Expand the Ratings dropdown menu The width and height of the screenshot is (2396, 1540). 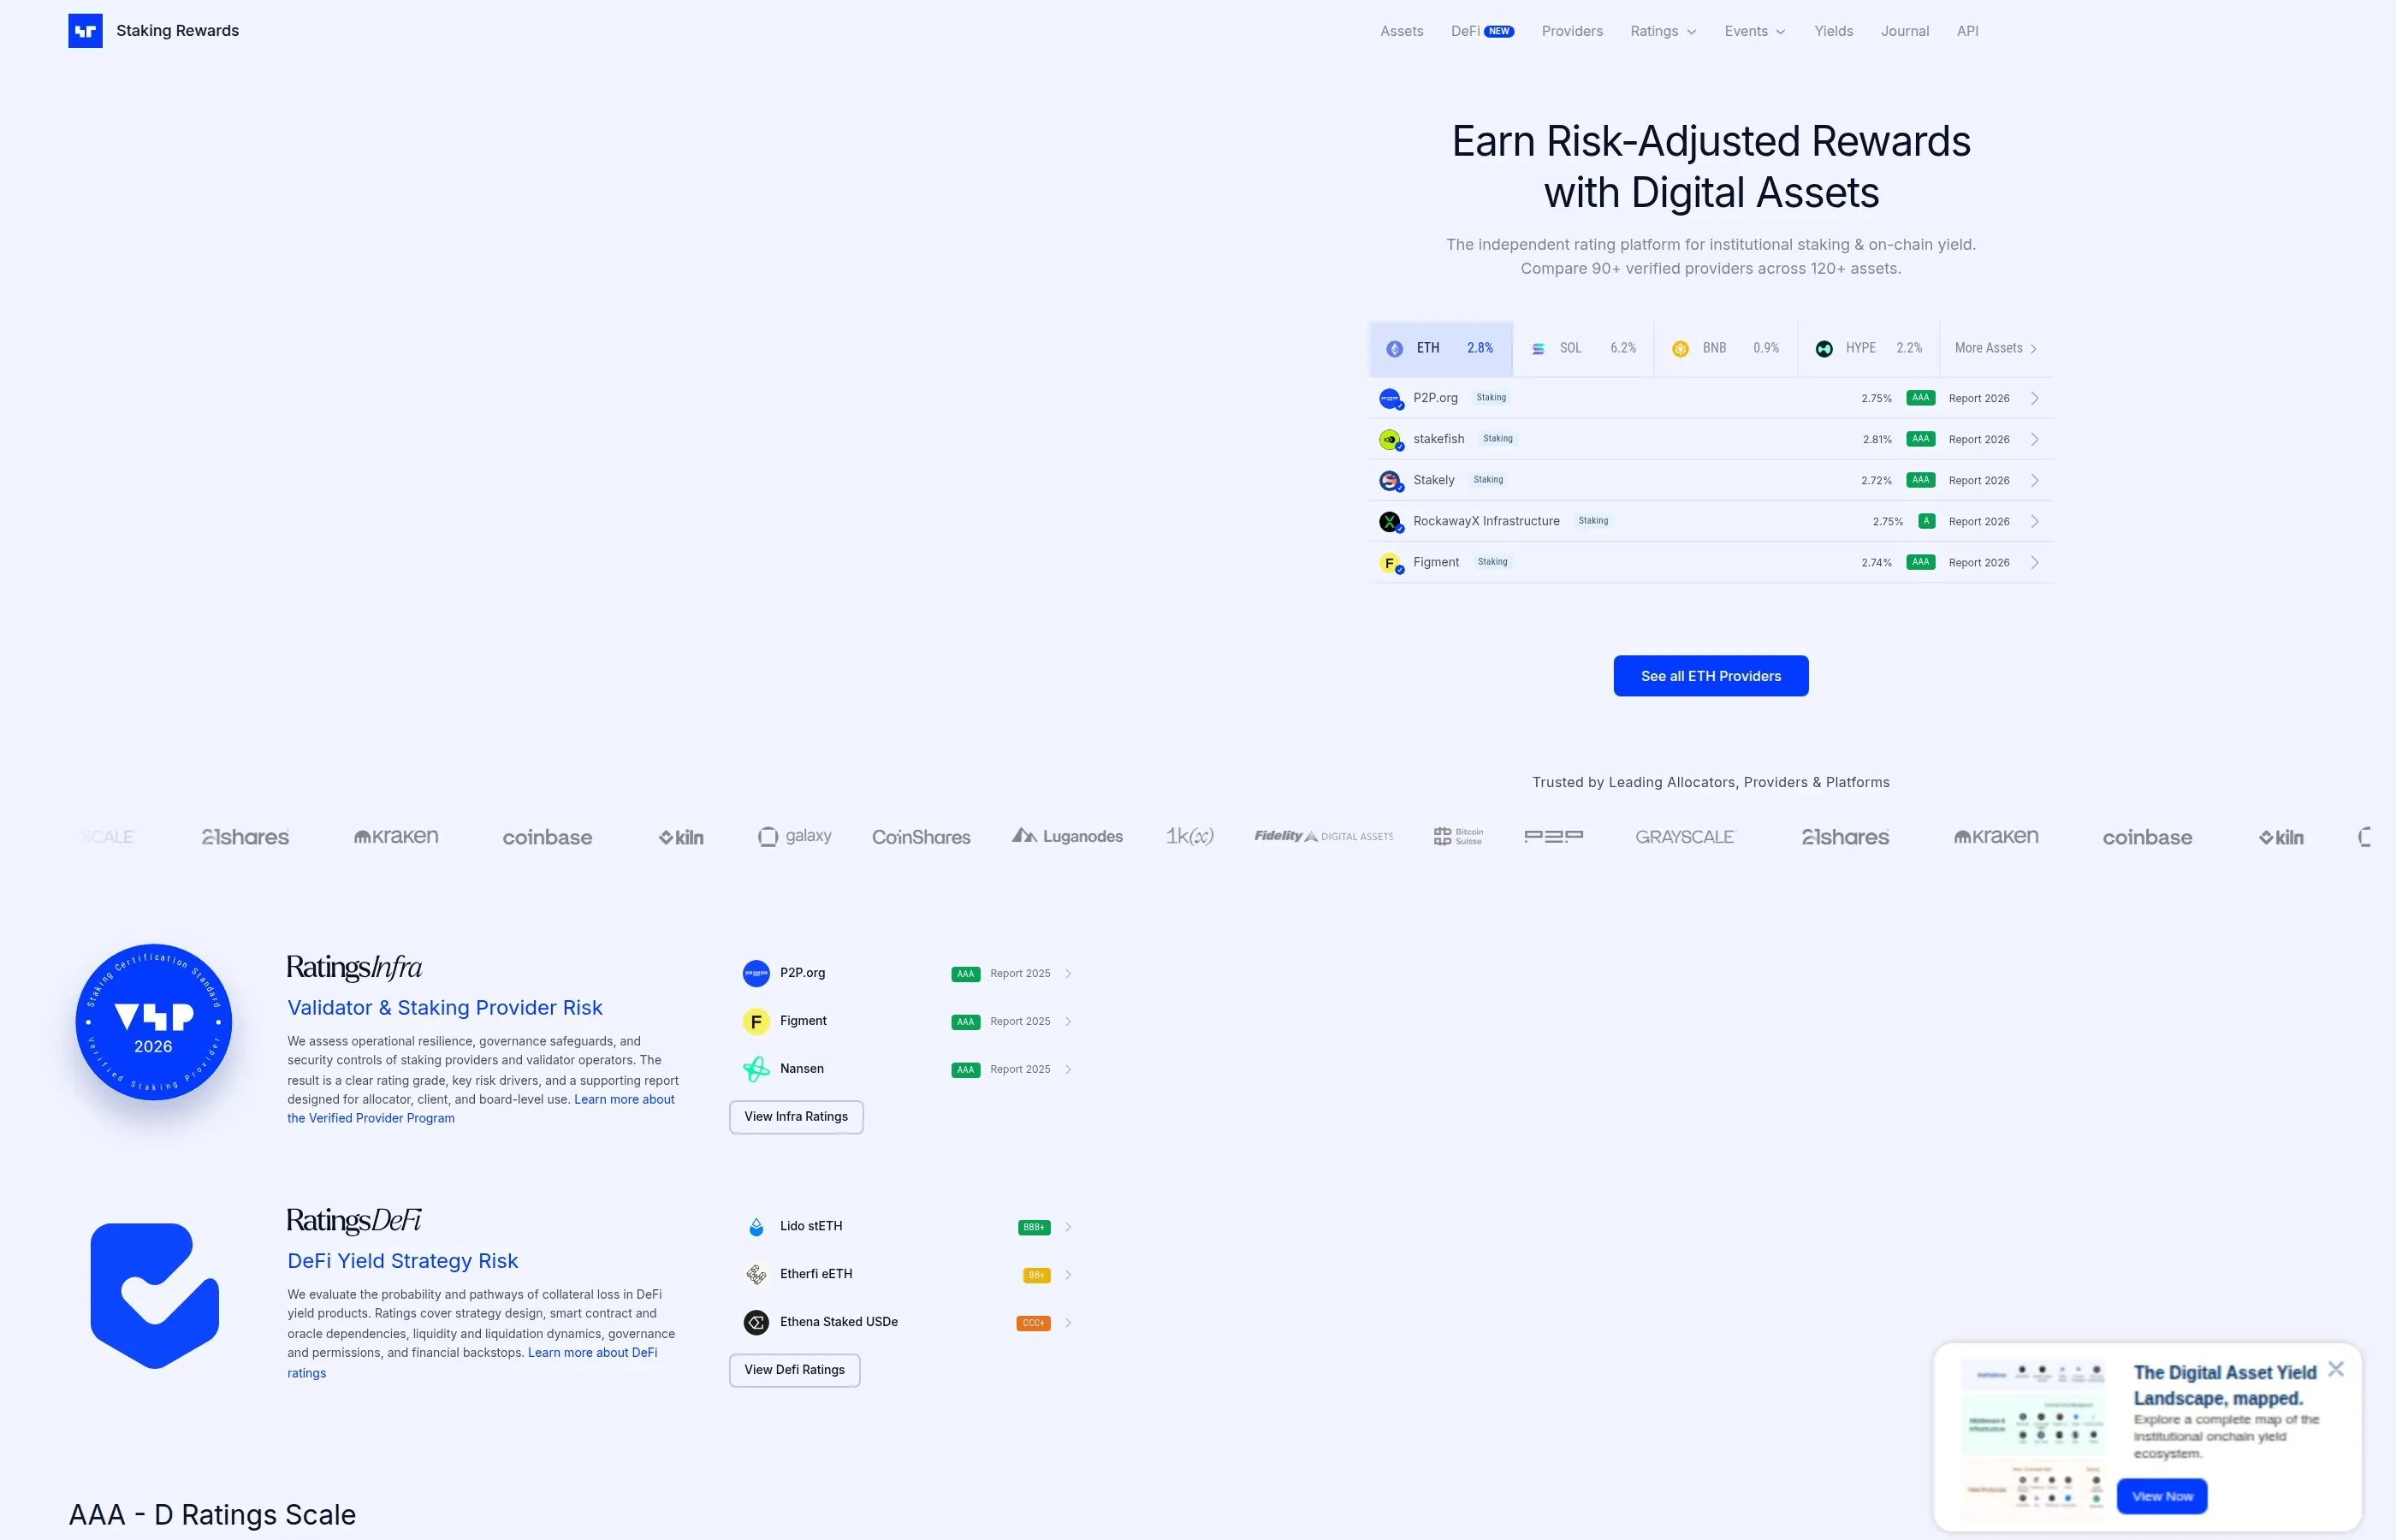[1663, 31]
